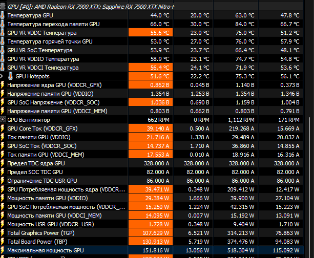Click lightning icon of GPU SoC Ток
314x258 pixels.
(x=3, y=146)
